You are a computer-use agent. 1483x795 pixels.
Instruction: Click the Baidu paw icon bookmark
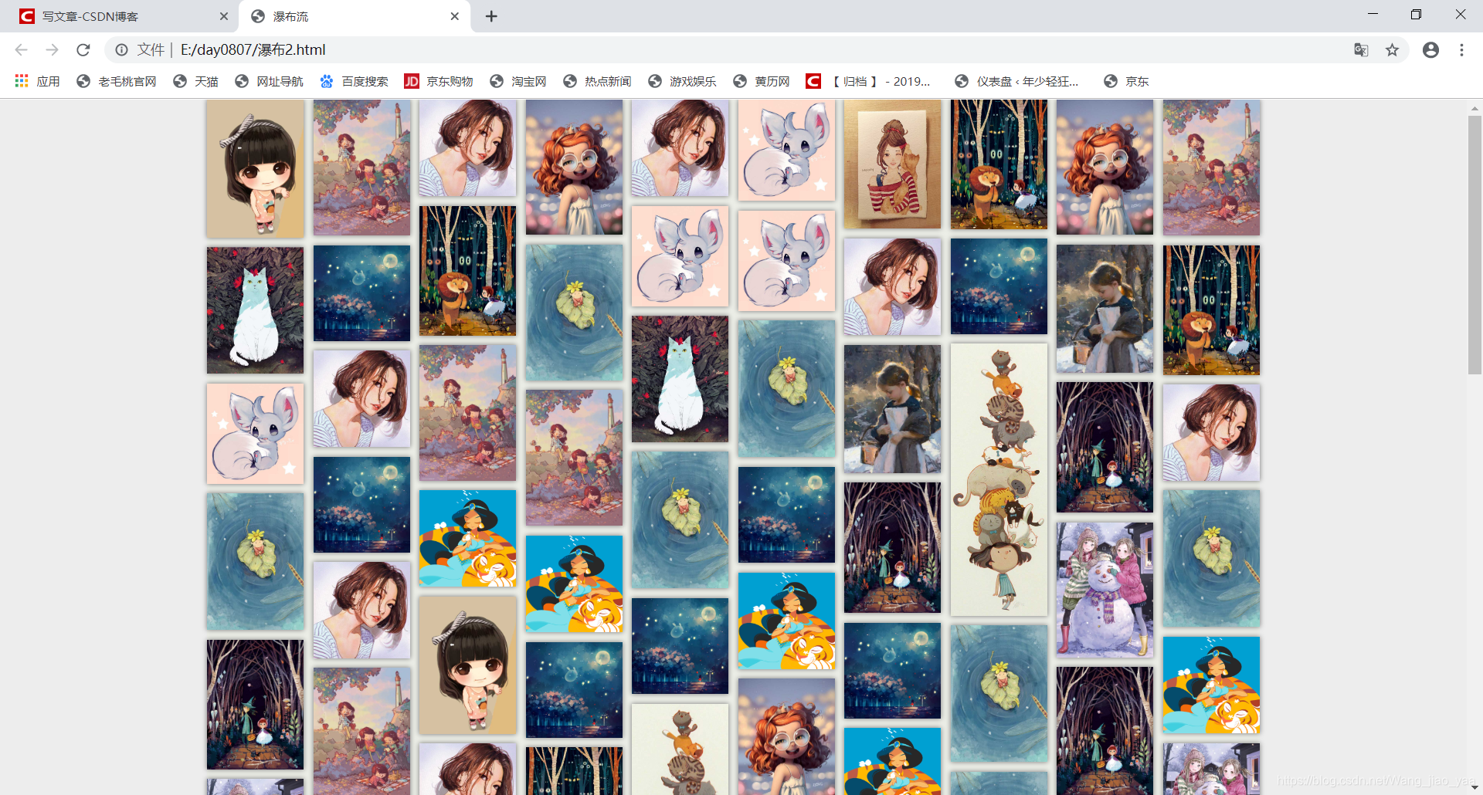[327, 81]
